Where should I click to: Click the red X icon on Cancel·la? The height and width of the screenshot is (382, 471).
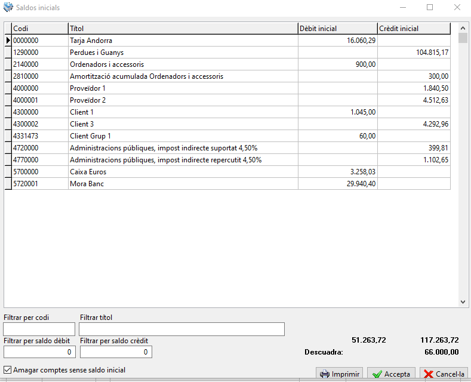[429, 374]
